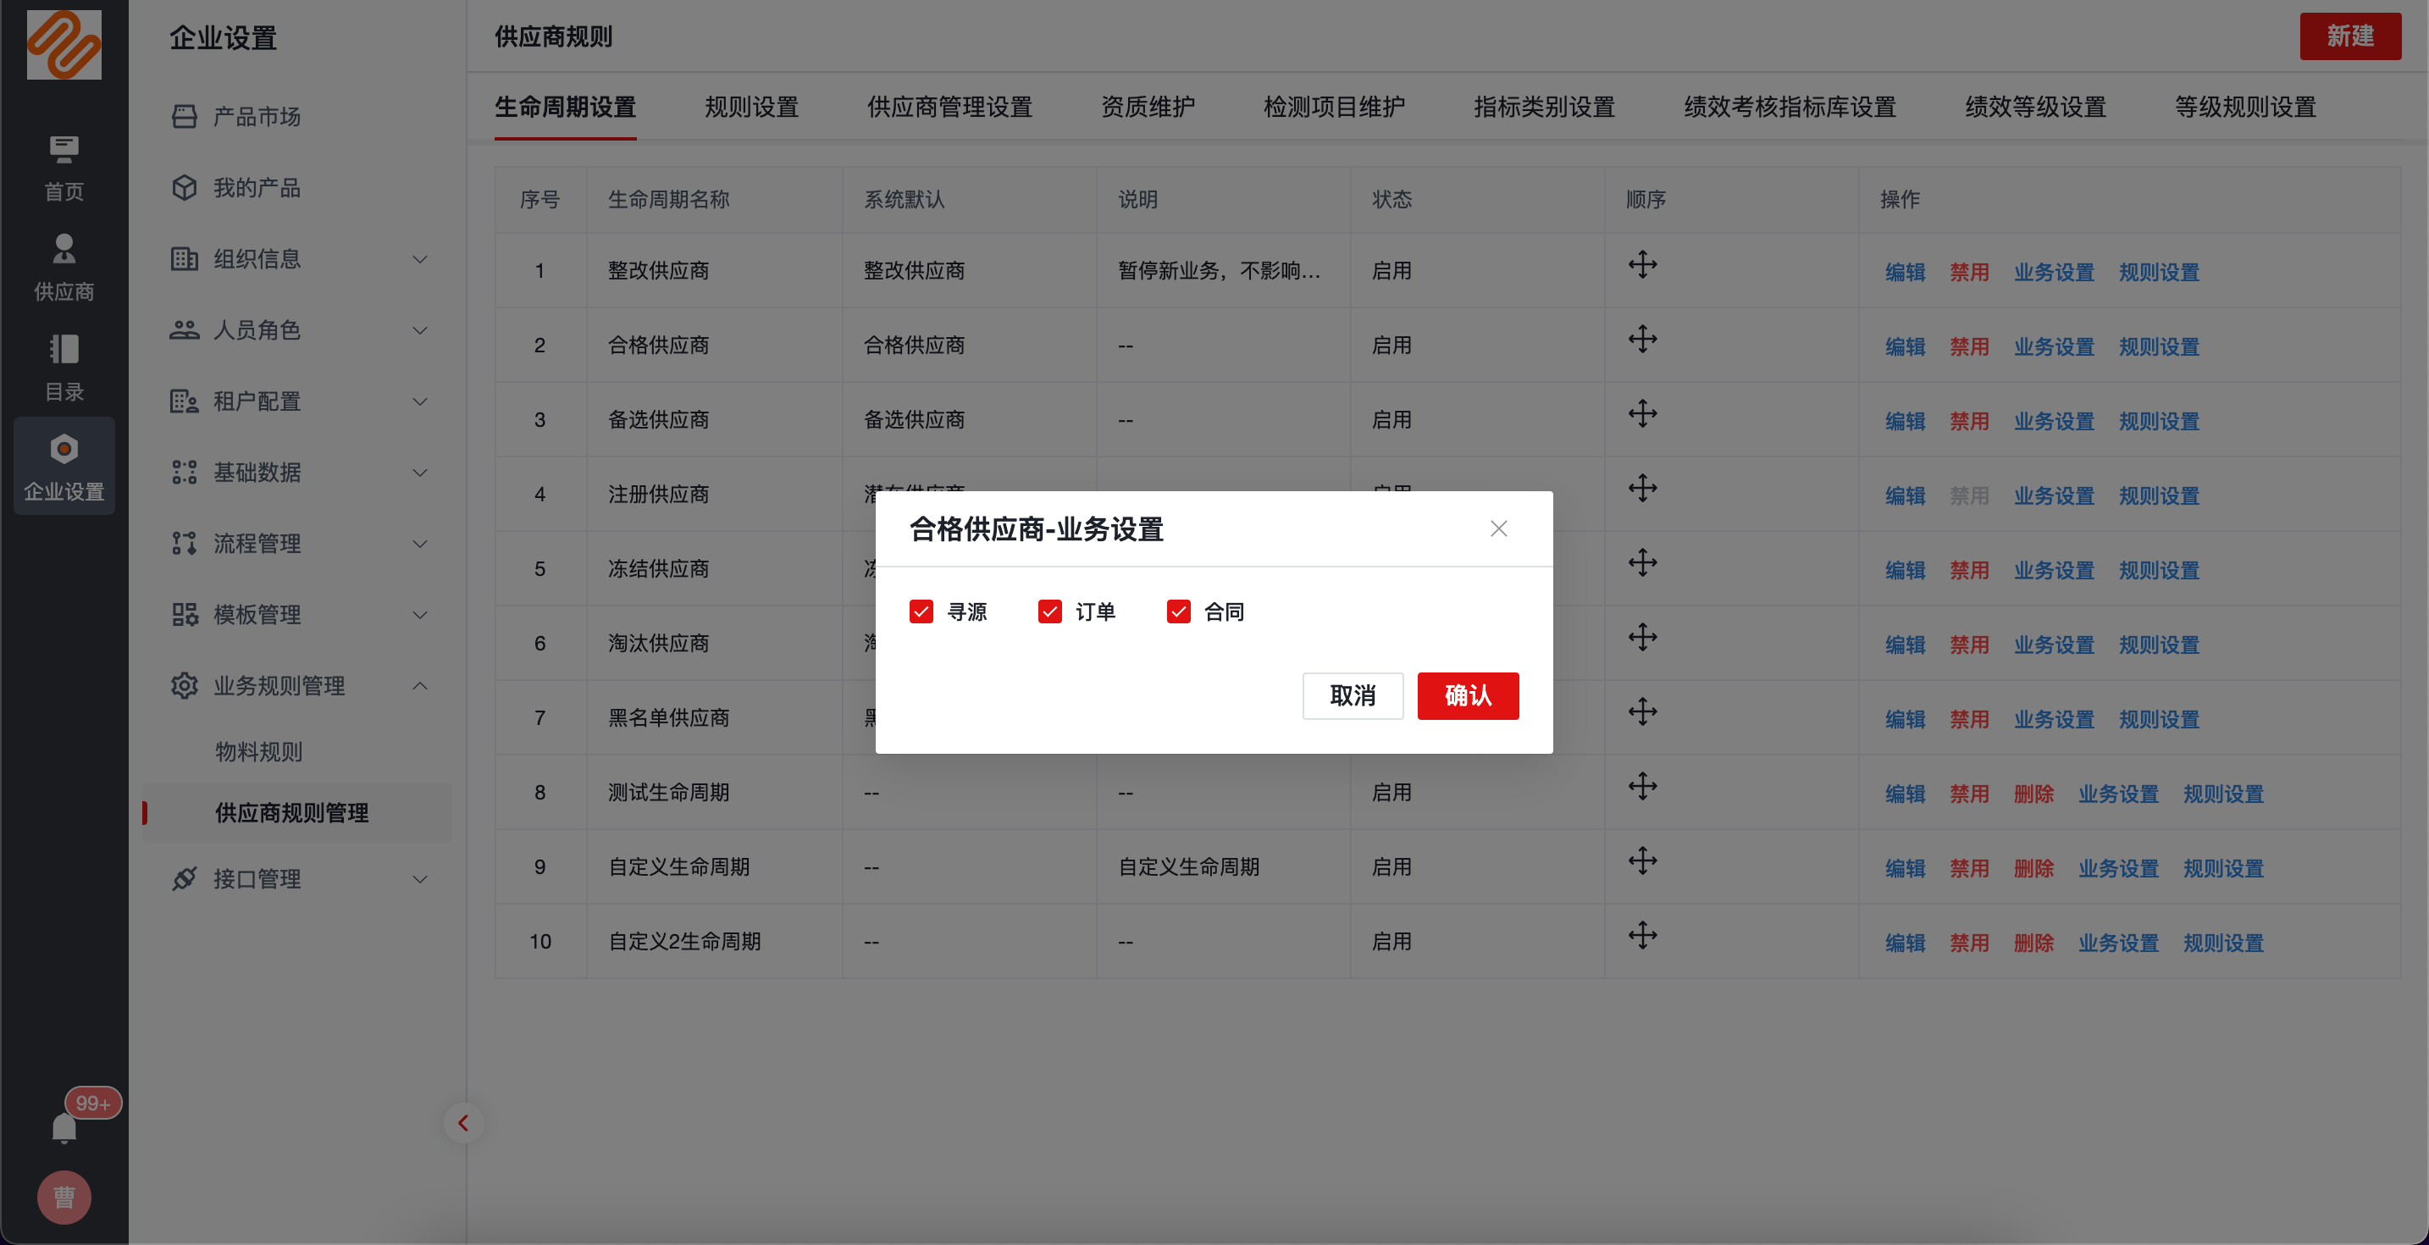Grab the move handle for 自定义生命周期 row
Screen dimensions: 2429x1245
tap(1642, 860)
